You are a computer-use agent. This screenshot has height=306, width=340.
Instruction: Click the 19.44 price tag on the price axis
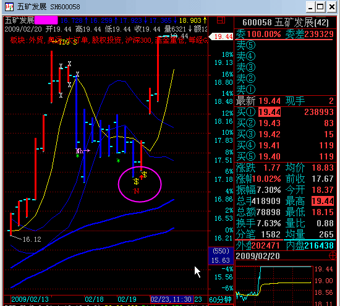pos(221,36)
